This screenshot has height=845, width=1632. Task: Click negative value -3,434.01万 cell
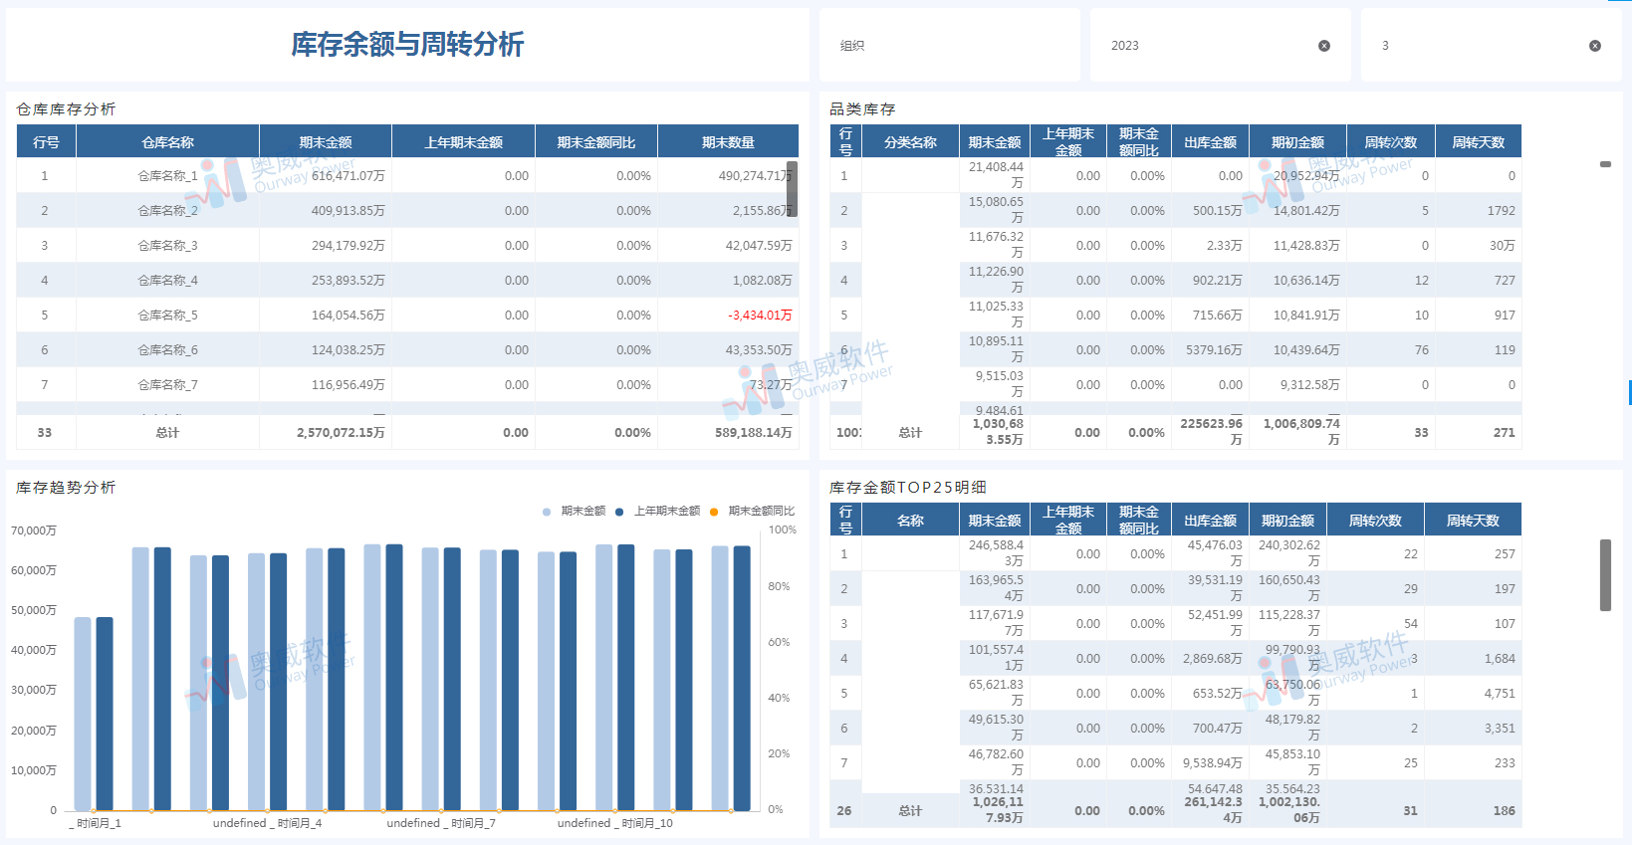(759, 316)
